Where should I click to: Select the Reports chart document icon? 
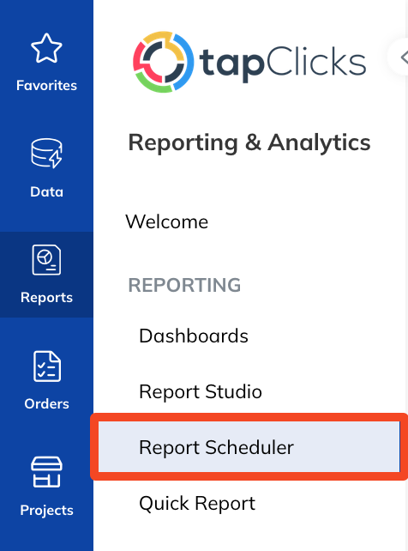46,260
